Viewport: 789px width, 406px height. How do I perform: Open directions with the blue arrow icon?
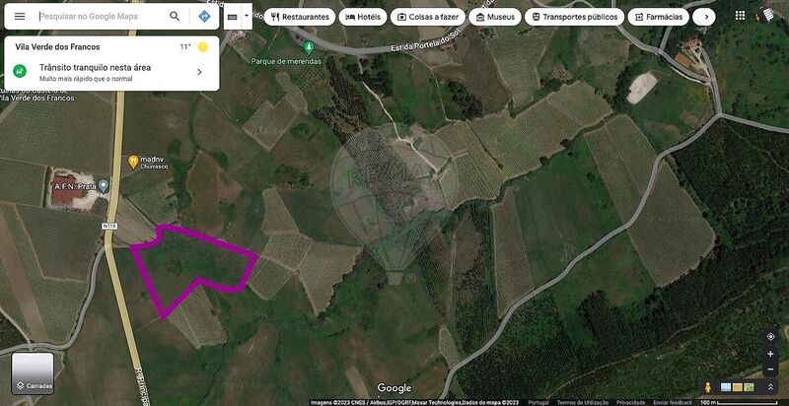pyautogui.click(x=204, y=17)
